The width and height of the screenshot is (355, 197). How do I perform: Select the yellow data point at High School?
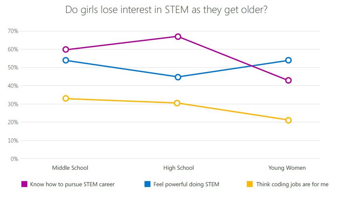click(x=177, y=103)
